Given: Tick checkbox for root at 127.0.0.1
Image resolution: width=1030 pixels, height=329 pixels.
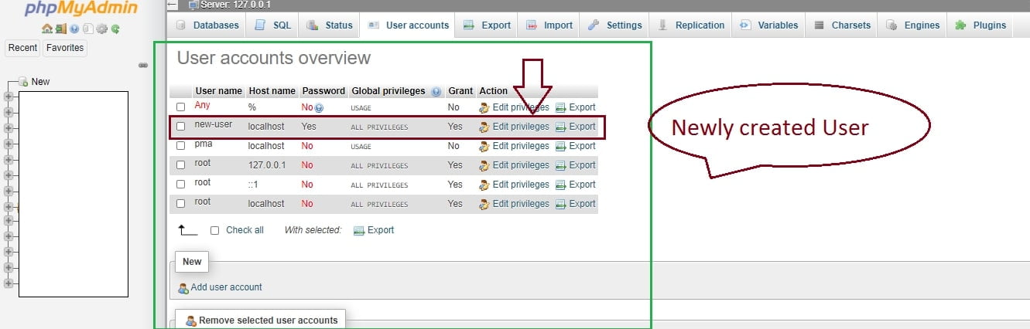Looking at the screenshot, I should (x=181, y=165).
